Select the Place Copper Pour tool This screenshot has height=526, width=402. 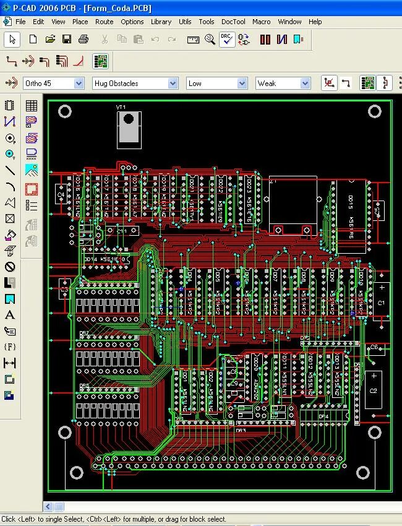[10, 235]
